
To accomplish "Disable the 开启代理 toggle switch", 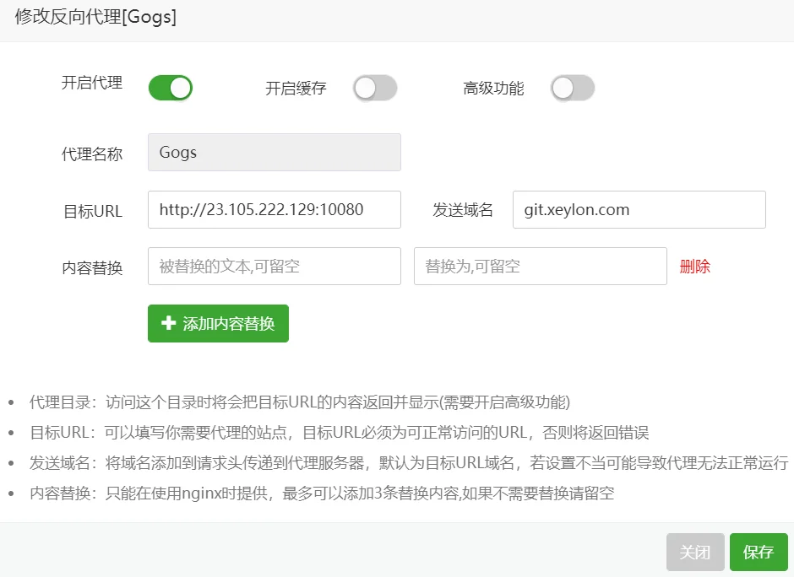I will point(171,88).
